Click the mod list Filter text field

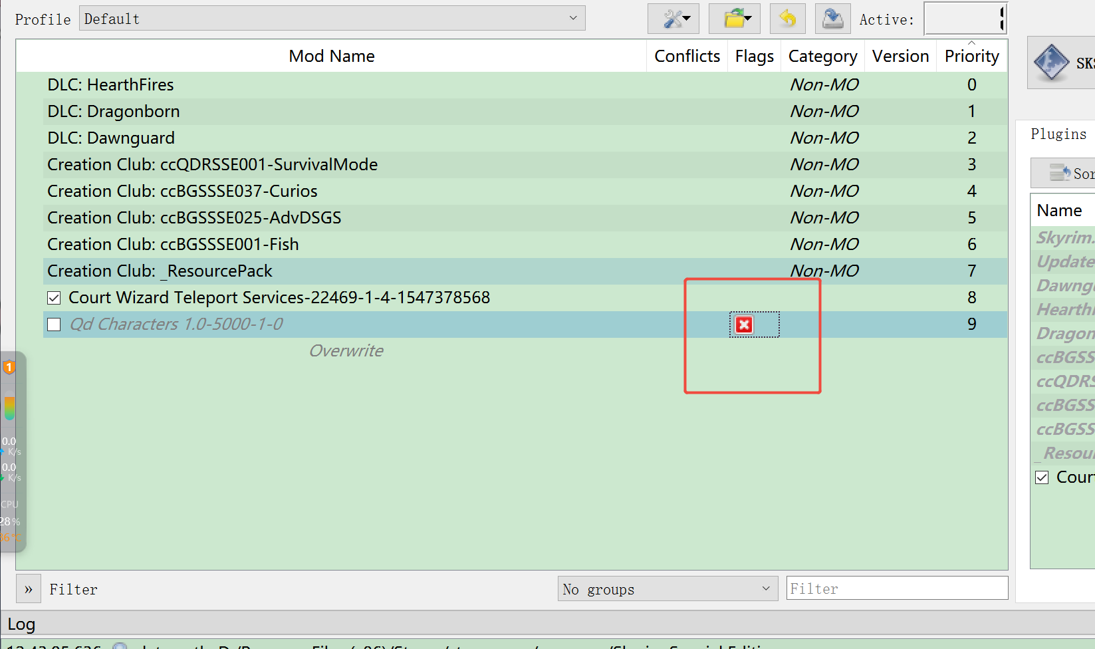click(x=896, y=589)
